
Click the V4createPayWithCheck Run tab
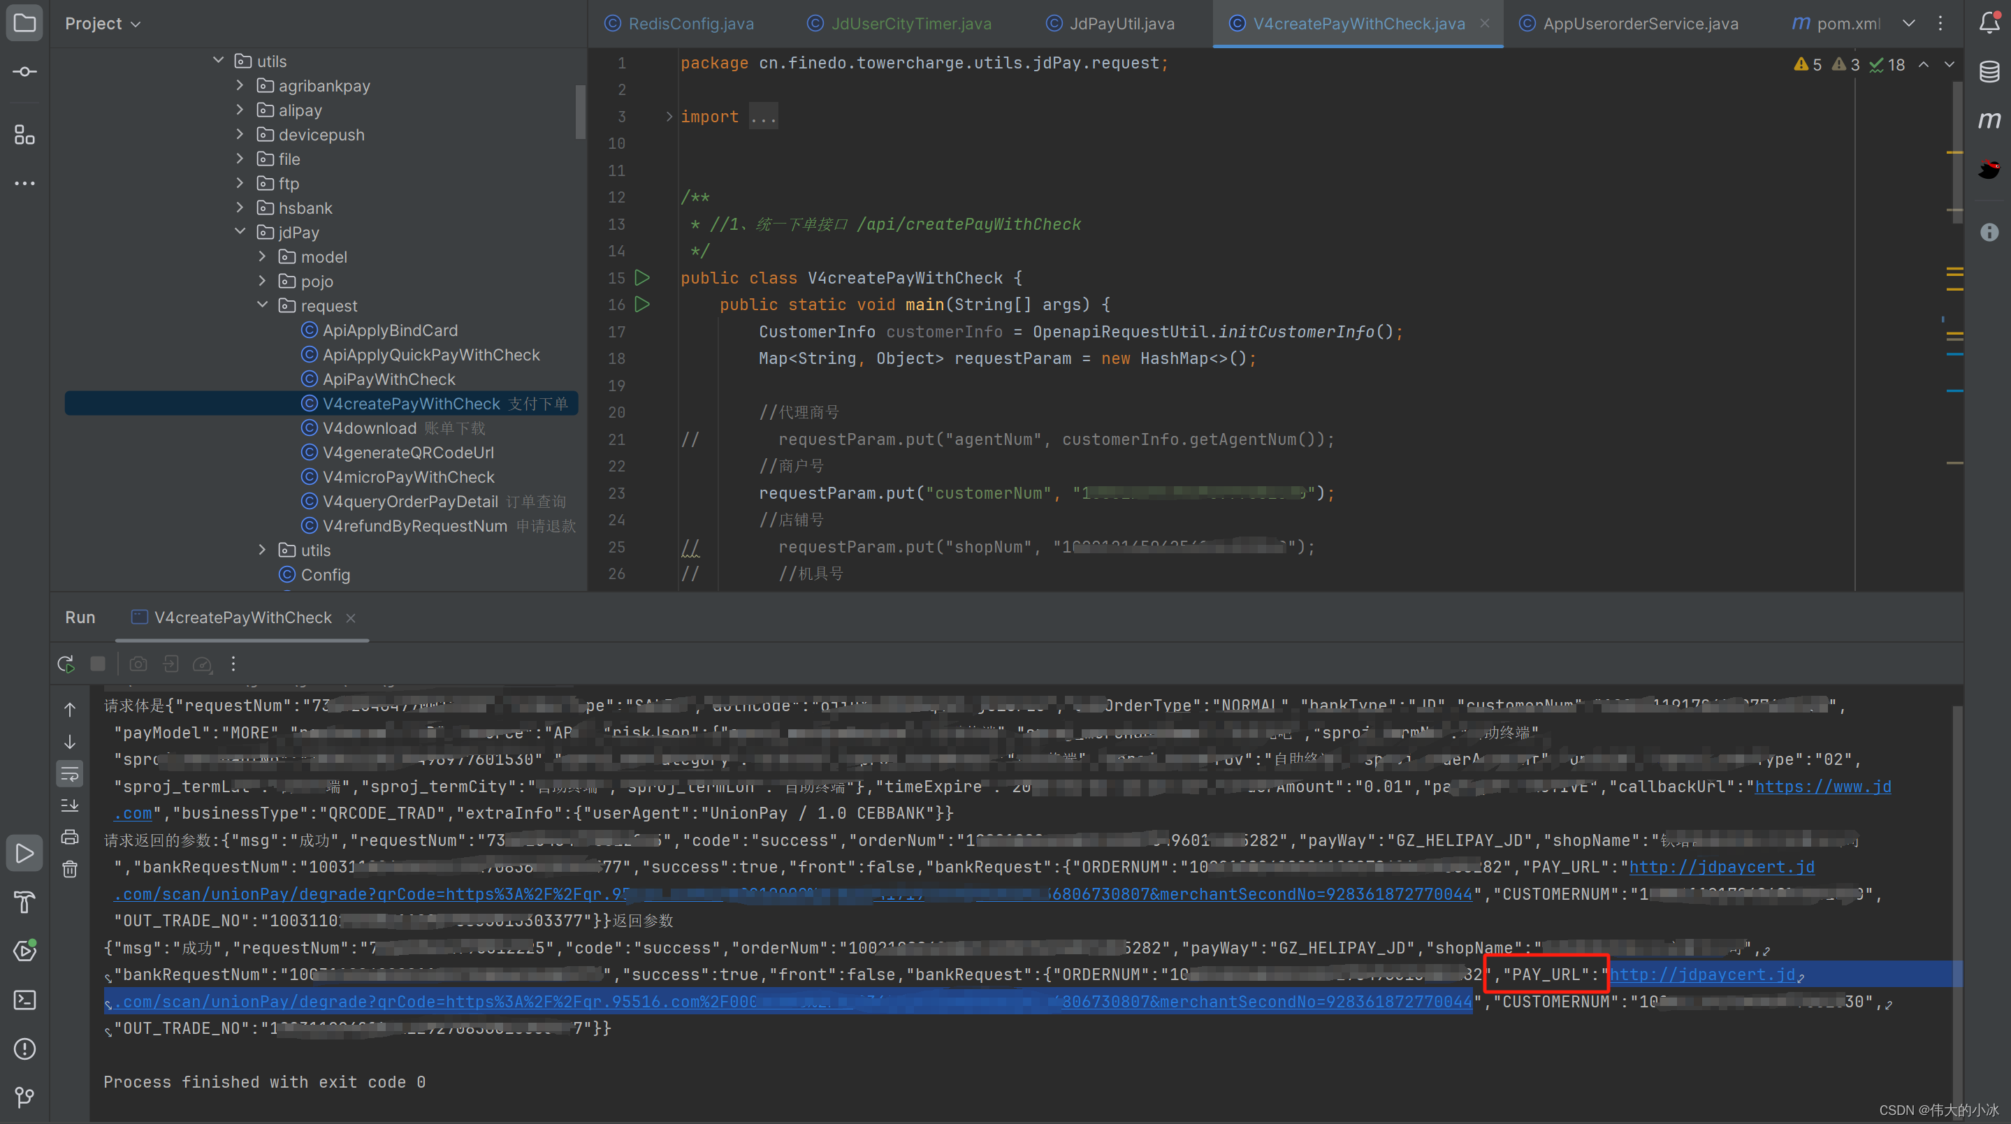pyautogui.click(x=242, y=616)
